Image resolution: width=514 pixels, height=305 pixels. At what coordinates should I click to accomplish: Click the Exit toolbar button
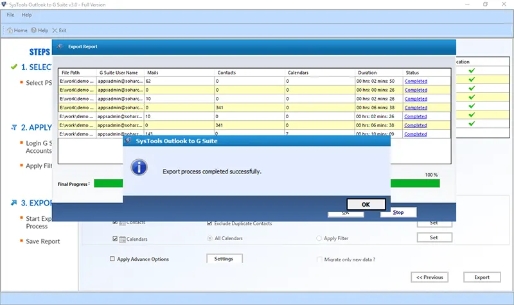[x=59, y=30]
